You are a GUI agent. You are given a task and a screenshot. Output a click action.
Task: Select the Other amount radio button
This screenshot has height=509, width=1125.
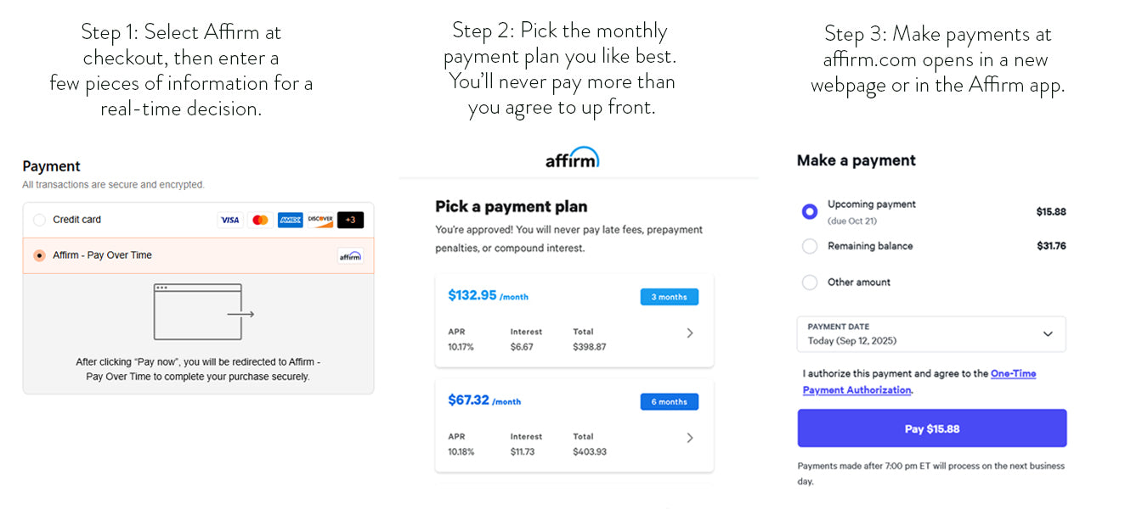tap(810, 282)
